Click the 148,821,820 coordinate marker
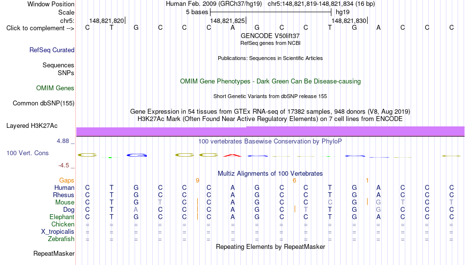This screenshot has width=465, height=265. pyautogui.click(x=107, y=20)
